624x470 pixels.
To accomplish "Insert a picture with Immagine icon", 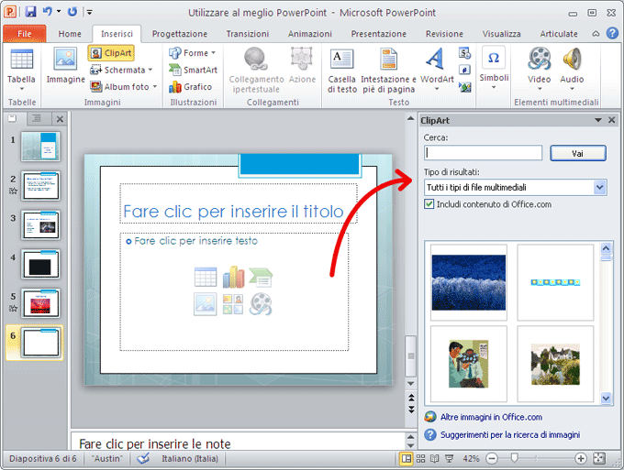I will pos(65,59).
